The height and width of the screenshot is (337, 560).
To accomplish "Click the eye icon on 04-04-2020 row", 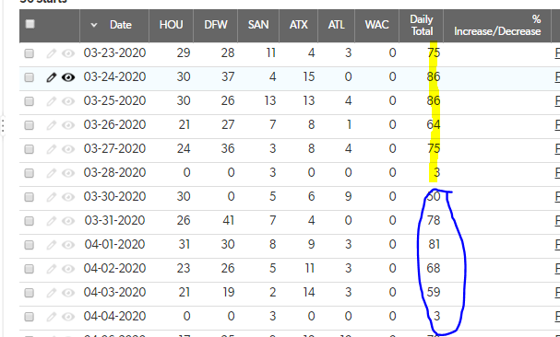I will (x=68, y=317).
